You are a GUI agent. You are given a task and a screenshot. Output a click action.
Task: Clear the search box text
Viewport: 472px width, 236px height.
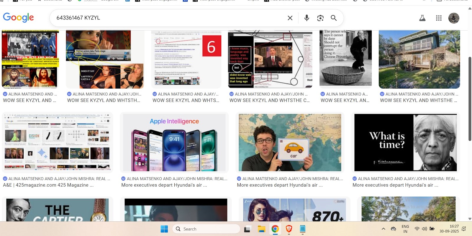tap(290, 18)
